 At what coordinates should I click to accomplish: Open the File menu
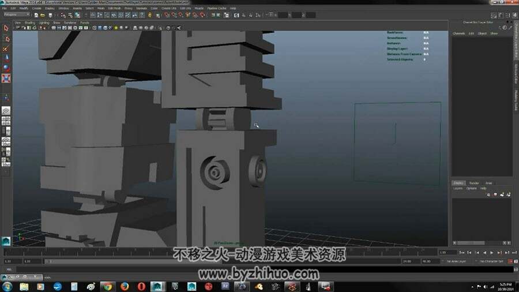tap(4, 8)
